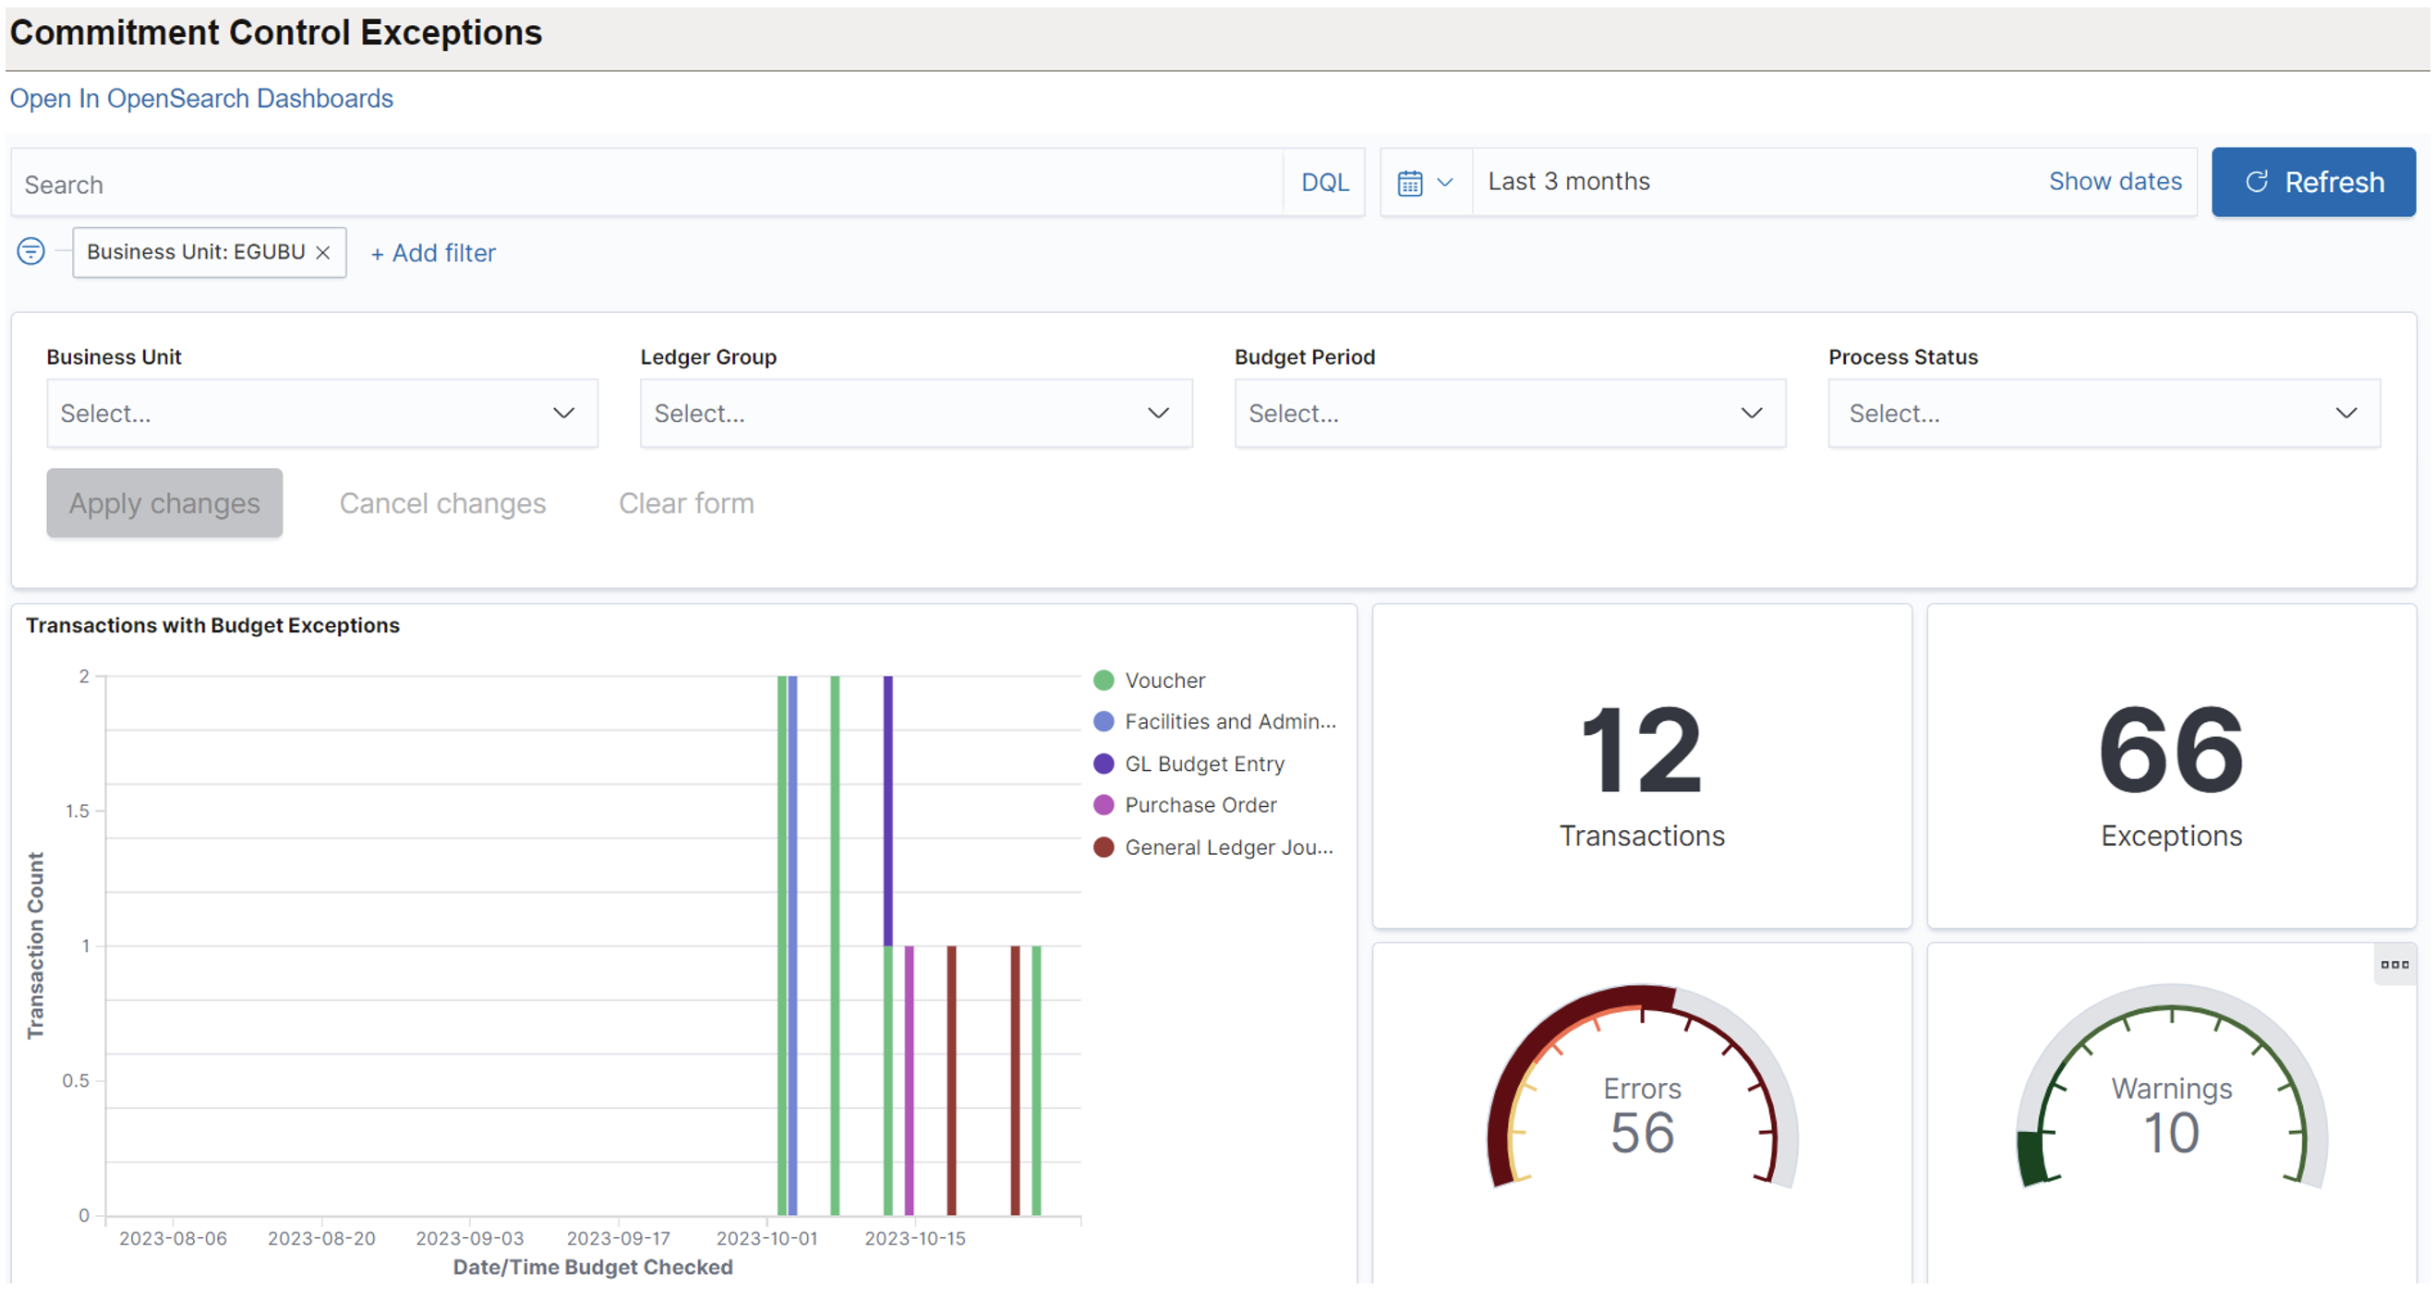
Task: Click Apply changes
Action: [x=163, y=502]
